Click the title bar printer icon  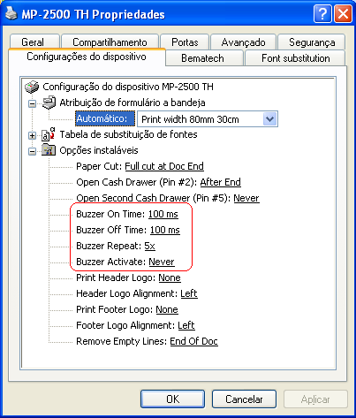pos(11,13)
